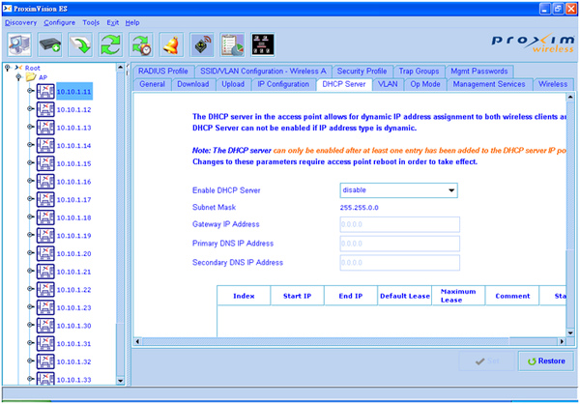Click the Gateway IP Address field
The height and width of the screenshot is (404, 580).
[400, 224]
